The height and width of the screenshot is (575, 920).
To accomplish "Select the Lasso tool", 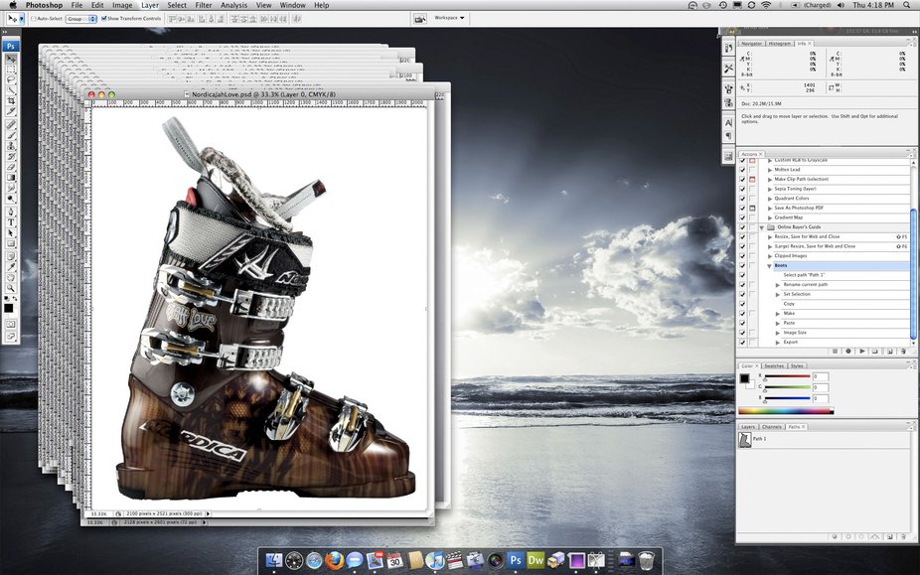I will (11, 79).
